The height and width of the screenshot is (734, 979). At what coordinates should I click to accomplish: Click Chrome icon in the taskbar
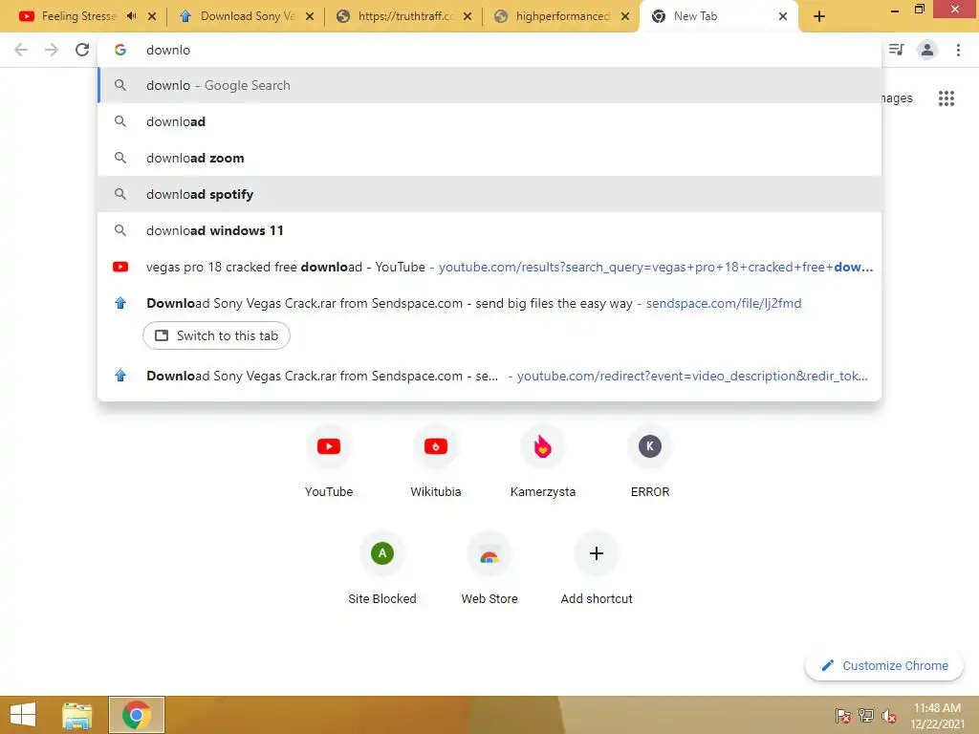[x=137, y=715]
